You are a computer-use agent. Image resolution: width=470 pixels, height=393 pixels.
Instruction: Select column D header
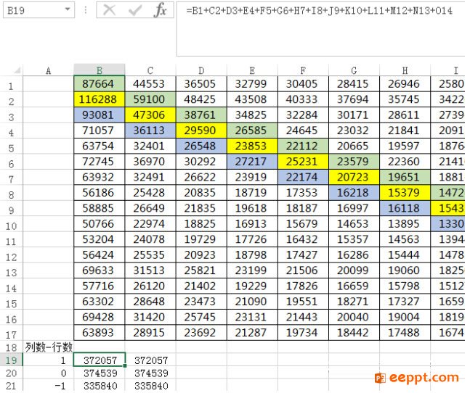(201, 70)
